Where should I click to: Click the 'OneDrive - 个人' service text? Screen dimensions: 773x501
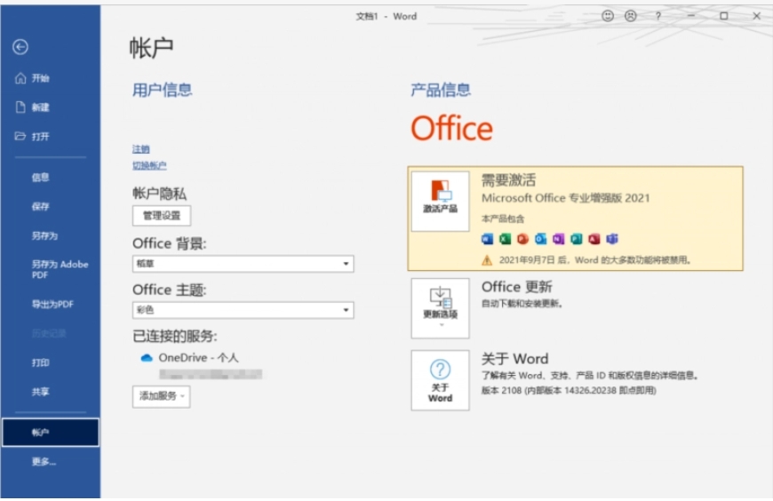click(198, 358)
